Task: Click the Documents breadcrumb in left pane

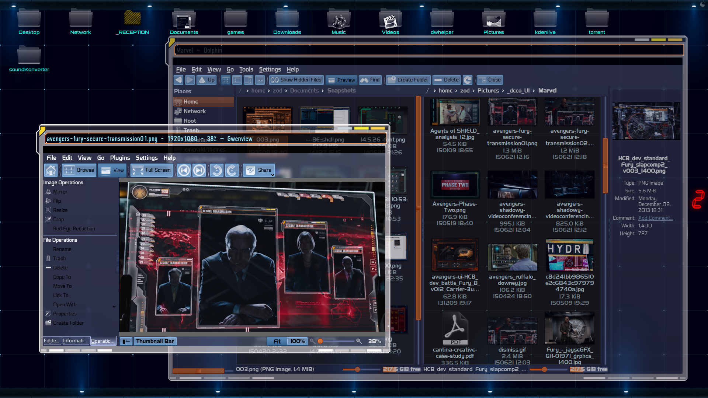Action: click(x=304, y=91)
